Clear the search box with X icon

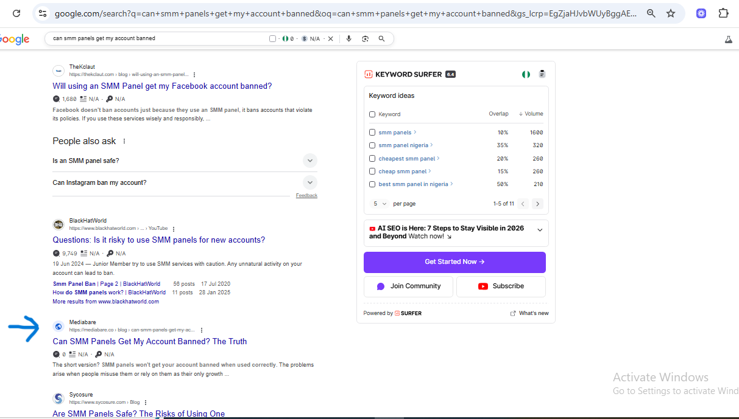[331, 38]
